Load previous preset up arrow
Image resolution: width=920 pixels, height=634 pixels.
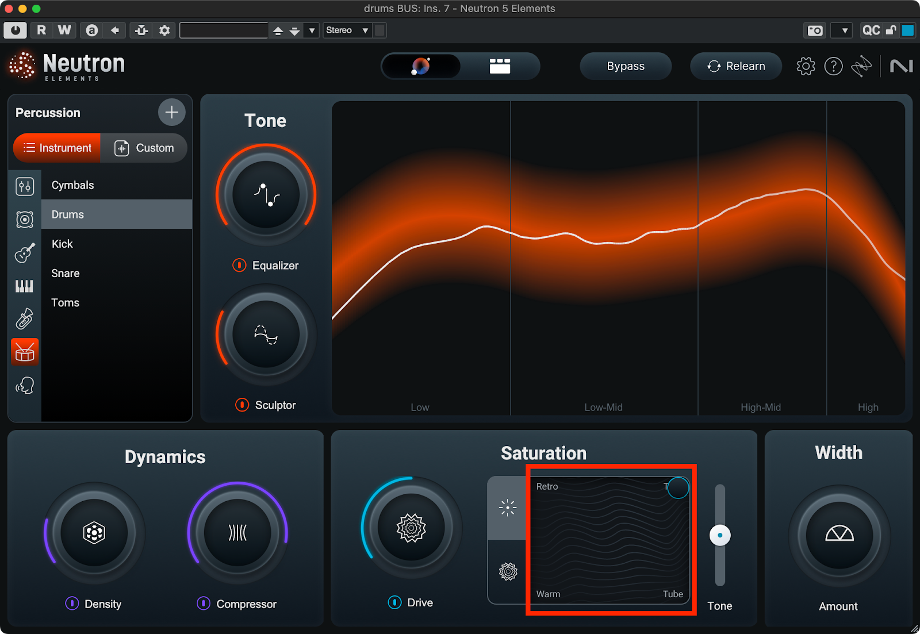tap(278, 30)
